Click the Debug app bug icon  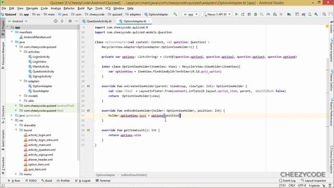pos(255,14)
